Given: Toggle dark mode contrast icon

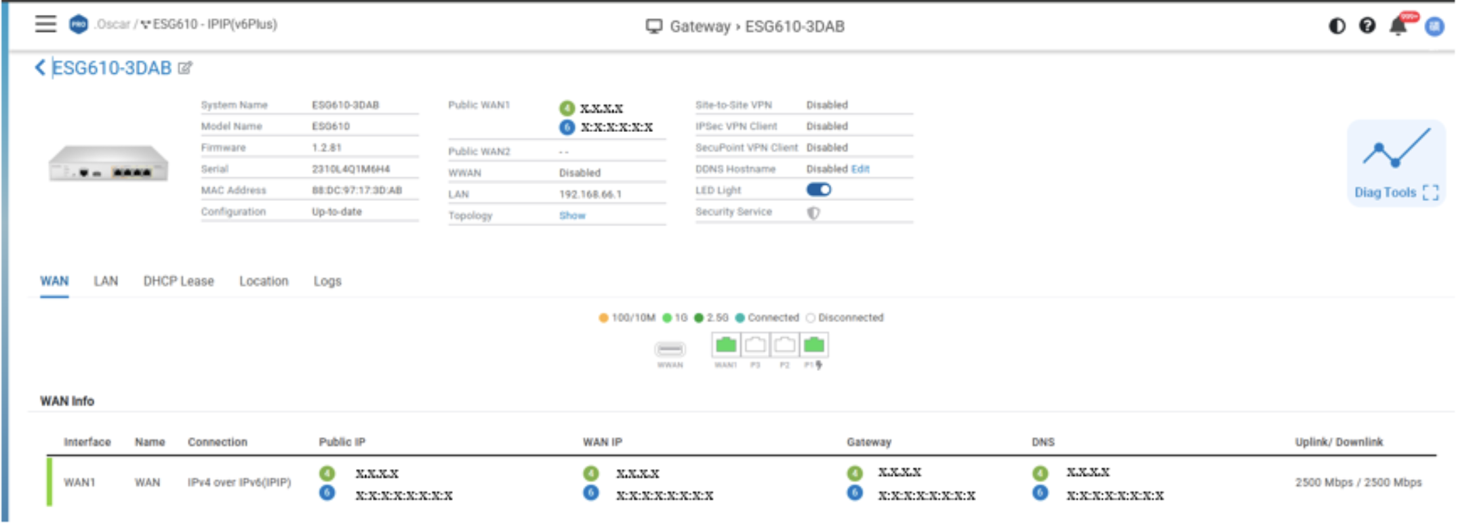Looking at the screenshot, I should tap(1336, 26).
